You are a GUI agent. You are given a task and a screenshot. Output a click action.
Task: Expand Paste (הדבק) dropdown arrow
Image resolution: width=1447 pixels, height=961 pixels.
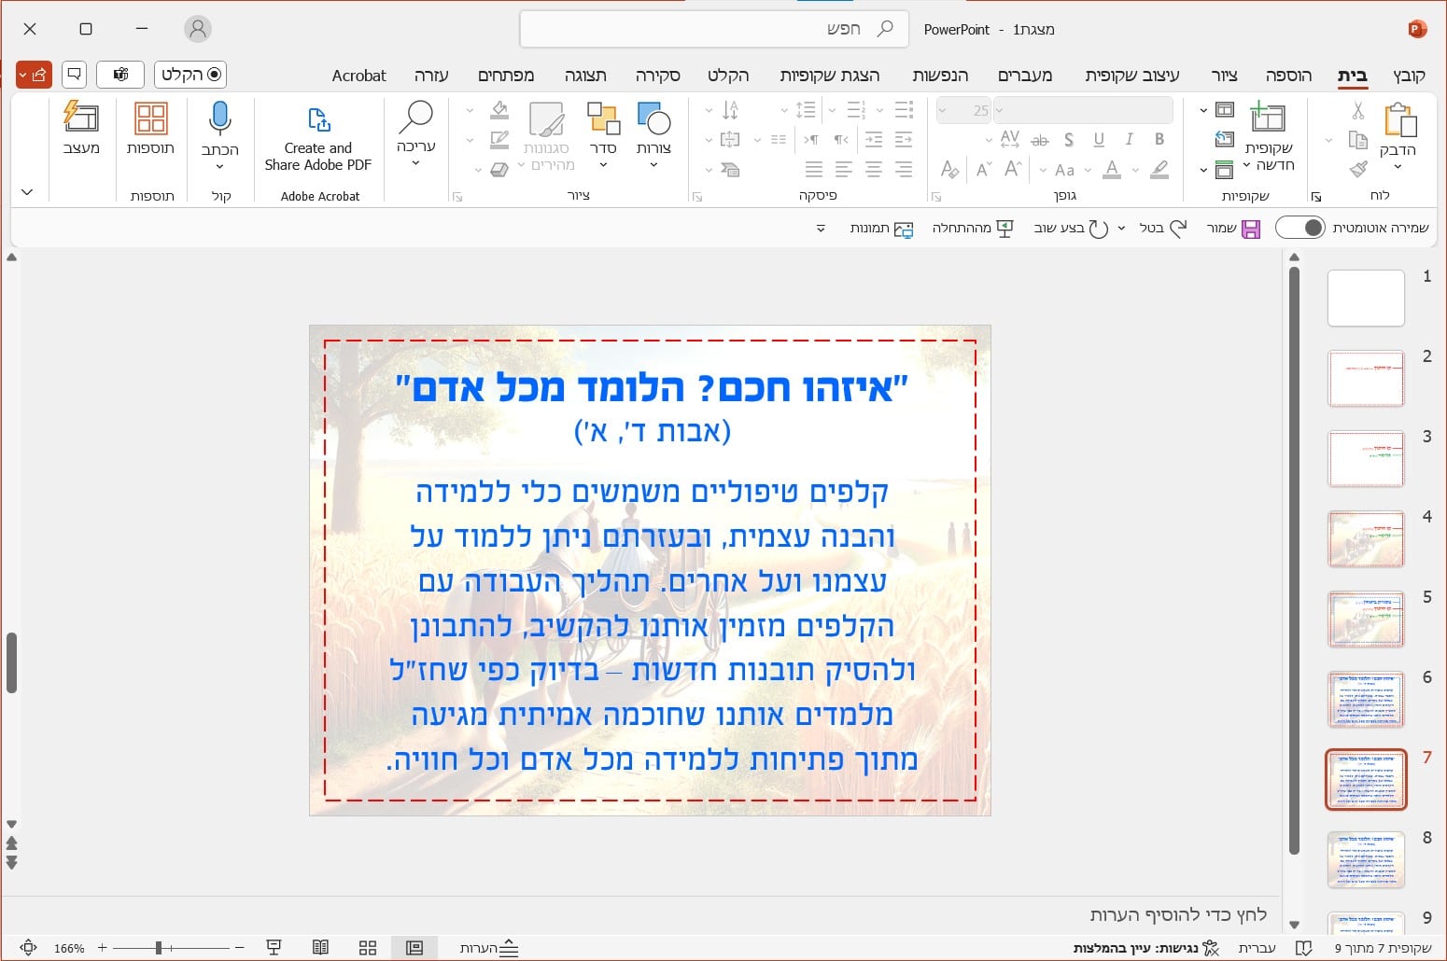point(1398,167)
